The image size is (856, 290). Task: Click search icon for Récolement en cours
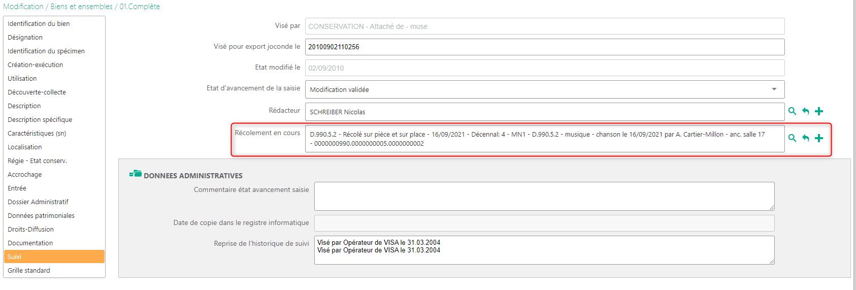[792, 138]
